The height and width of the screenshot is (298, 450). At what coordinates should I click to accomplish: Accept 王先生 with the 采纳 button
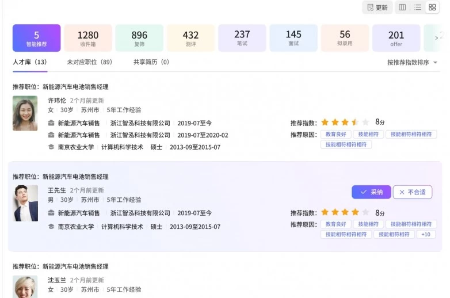[371, 192]
